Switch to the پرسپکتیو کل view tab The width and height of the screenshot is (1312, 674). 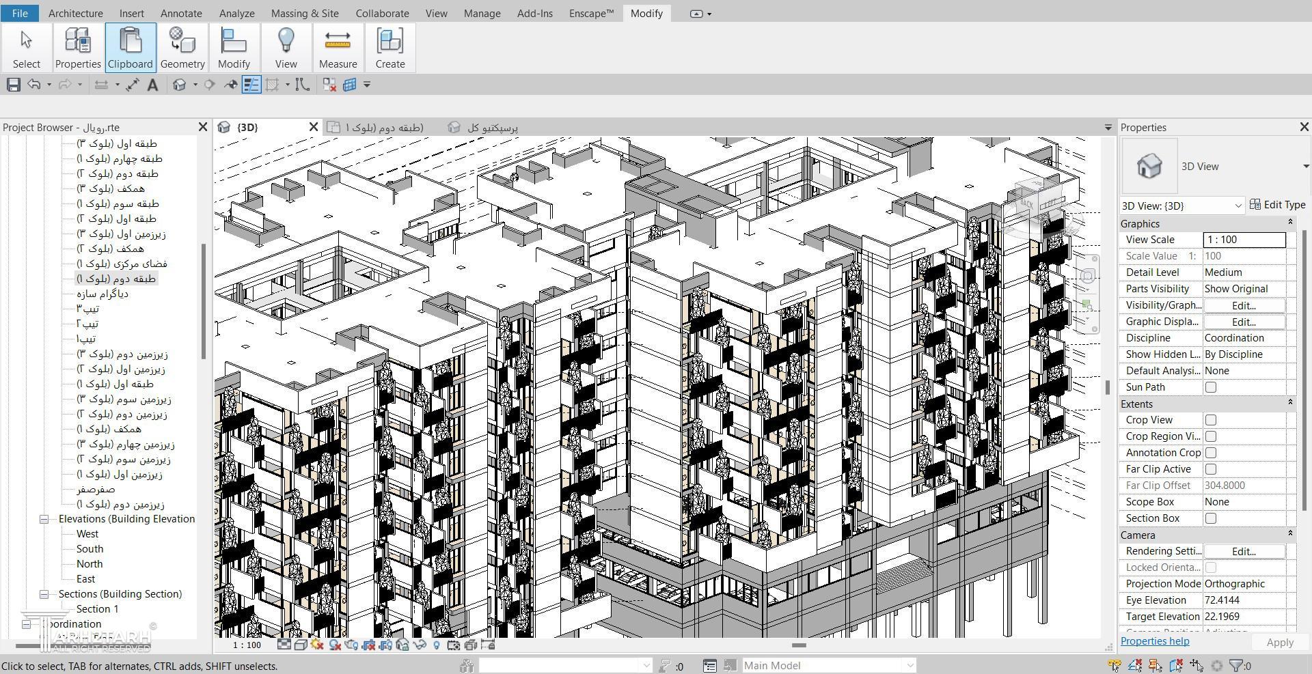492,128
